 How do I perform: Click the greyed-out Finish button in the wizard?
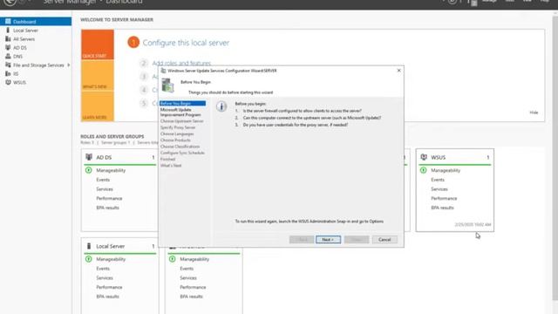(357, 240)
